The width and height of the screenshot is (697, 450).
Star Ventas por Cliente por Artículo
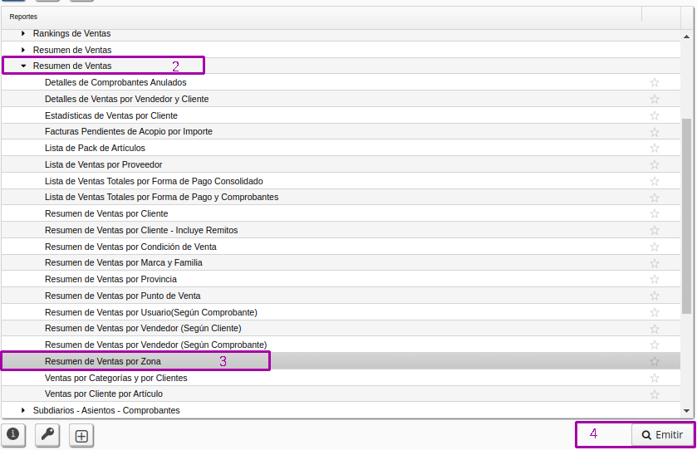click(x=655, y=394)
